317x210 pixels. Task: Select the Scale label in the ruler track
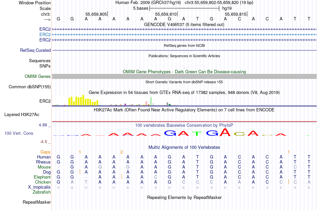(x=45, y=8)
